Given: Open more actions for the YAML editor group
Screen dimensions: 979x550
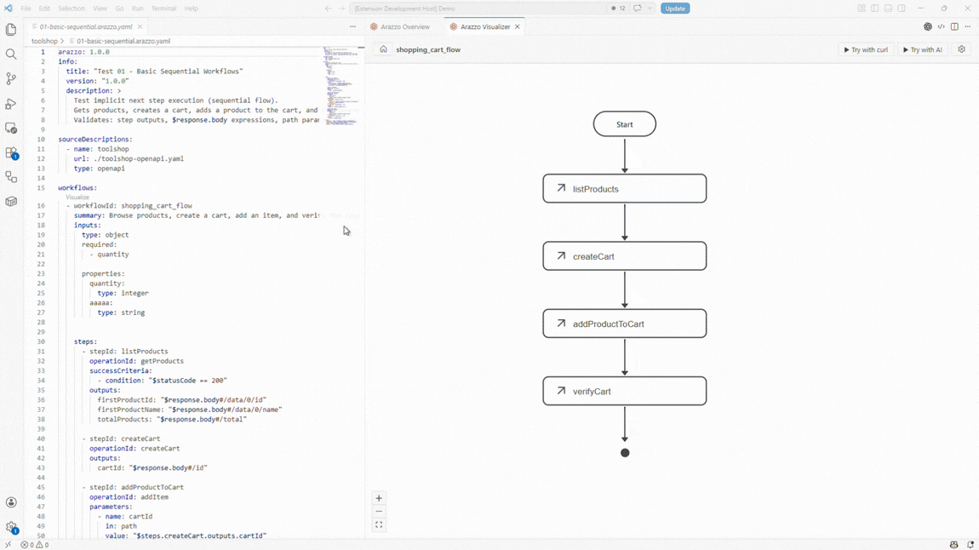Looking at the screenshot, I should [x=352, y=27].
